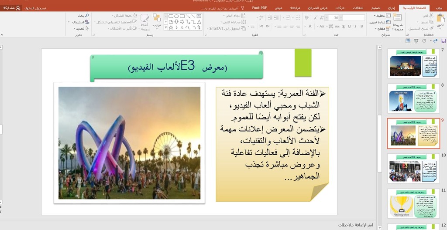Switch to the Insert (إدراج) tab
The image size is (447, 230).
click(392, 8)
